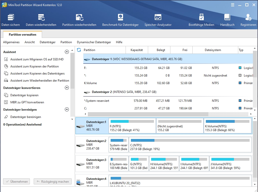Image resolution: width=258 pixels, height=192 pixels.
Task: Refresh the partition list
Action: pyautogui.click(x=79, y=50)
